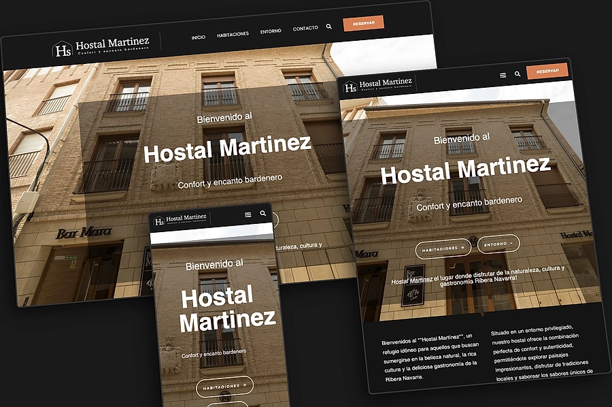The height and width of the screenshot is (407, 612).
Task: Open ENTORNO in desktop navigation
Action: click(271, 31)
